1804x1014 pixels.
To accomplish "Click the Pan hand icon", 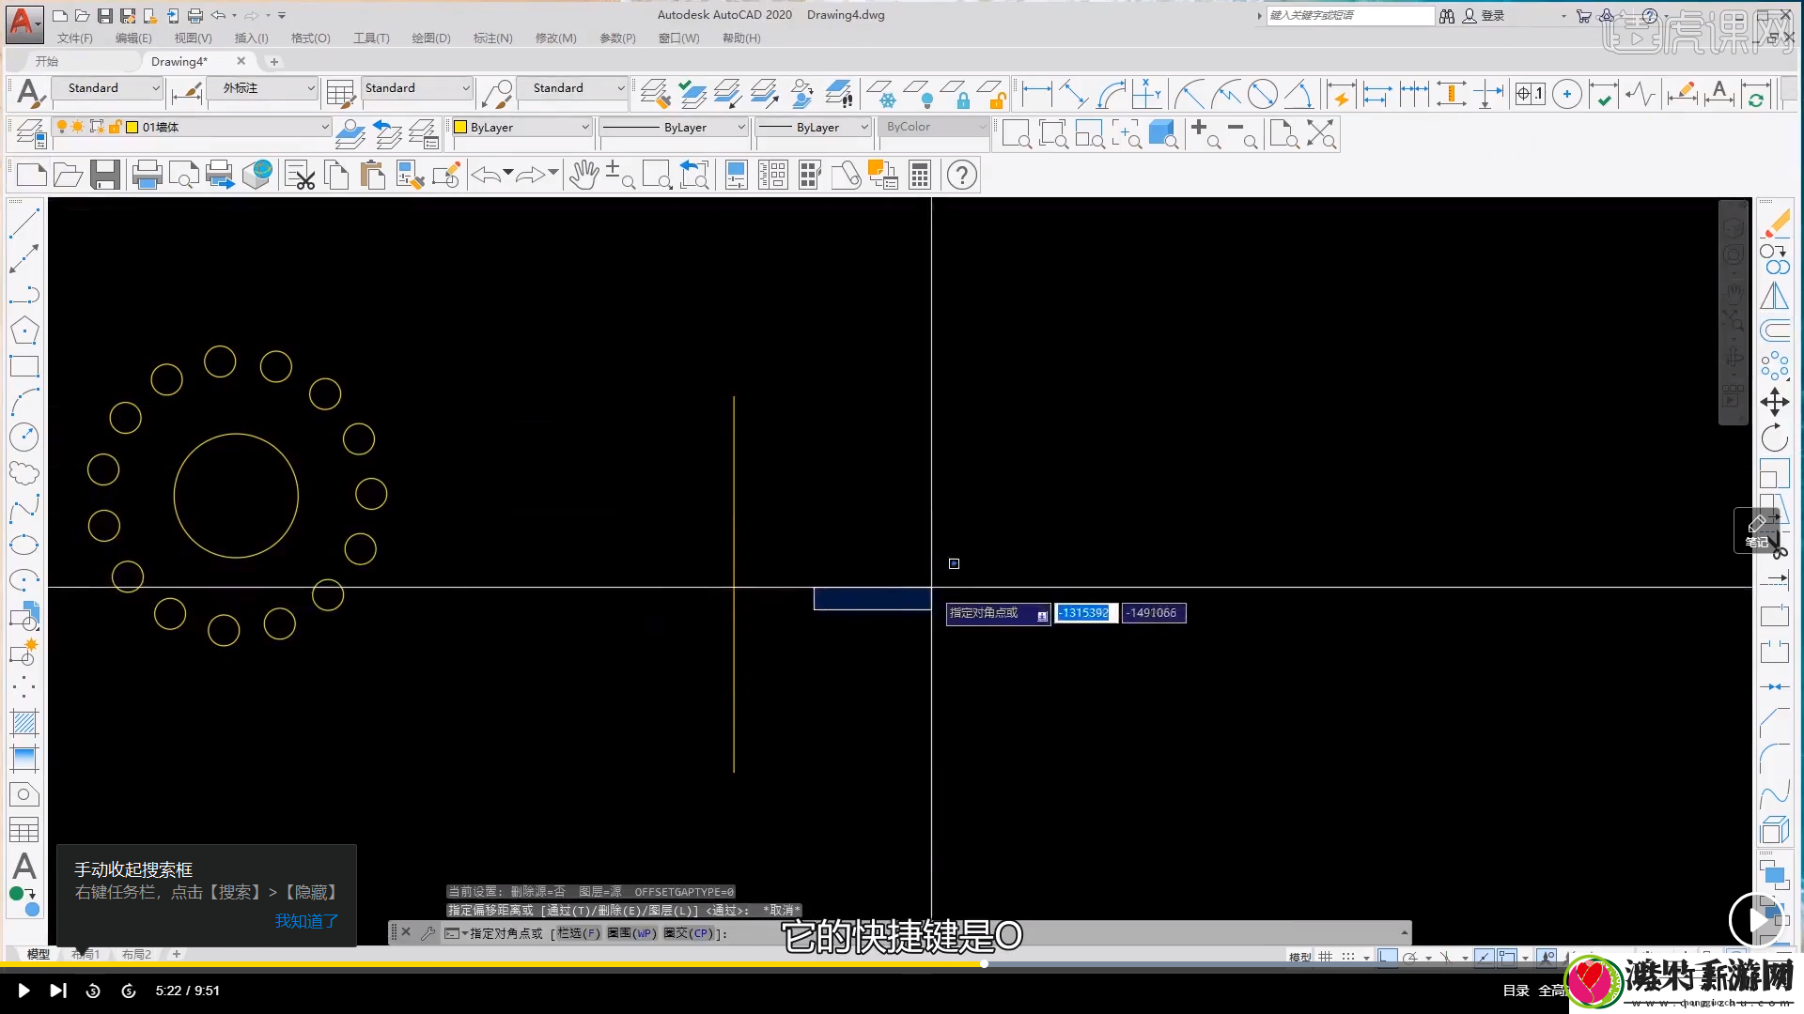I will (x=583, y=175).
